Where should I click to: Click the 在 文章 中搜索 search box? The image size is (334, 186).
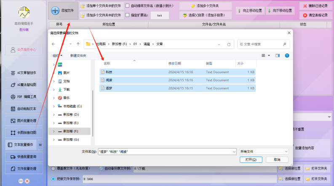[264, 44]
